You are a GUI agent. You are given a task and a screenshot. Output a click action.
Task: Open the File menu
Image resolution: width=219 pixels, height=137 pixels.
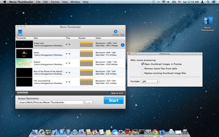(38, 2)
